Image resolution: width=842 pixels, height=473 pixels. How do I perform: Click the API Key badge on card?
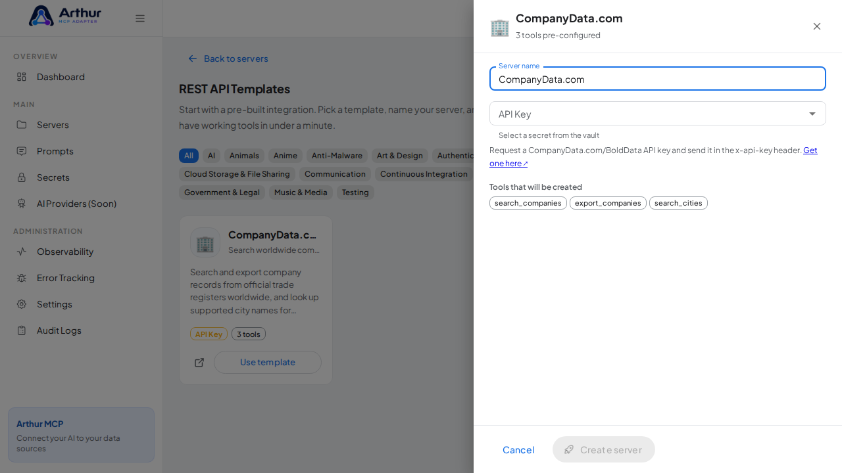point(209,334)
